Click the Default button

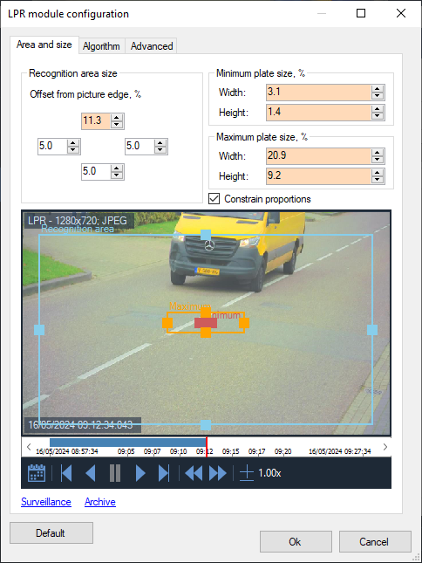tap(51, 532)
